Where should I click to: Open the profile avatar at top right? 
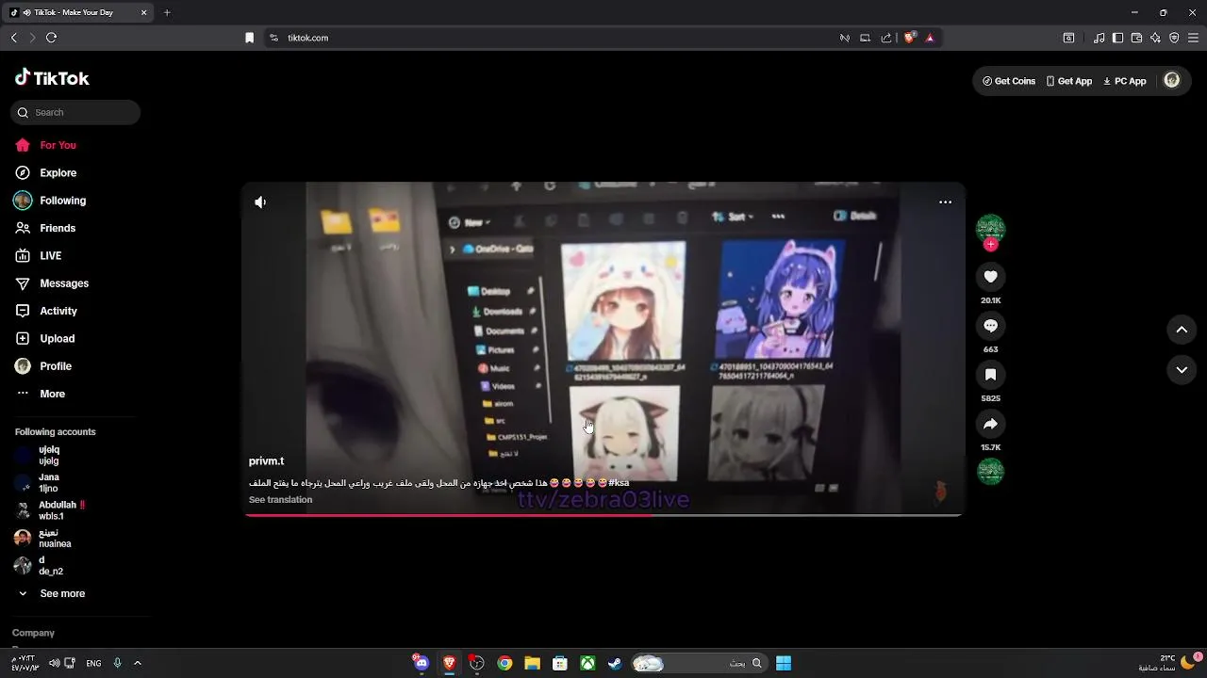1172,81
